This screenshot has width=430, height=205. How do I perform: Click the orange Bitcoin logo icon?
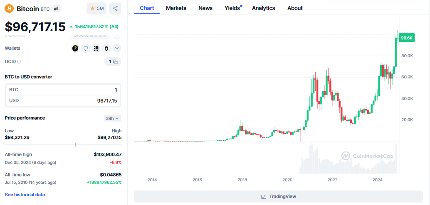coord(9,8)
